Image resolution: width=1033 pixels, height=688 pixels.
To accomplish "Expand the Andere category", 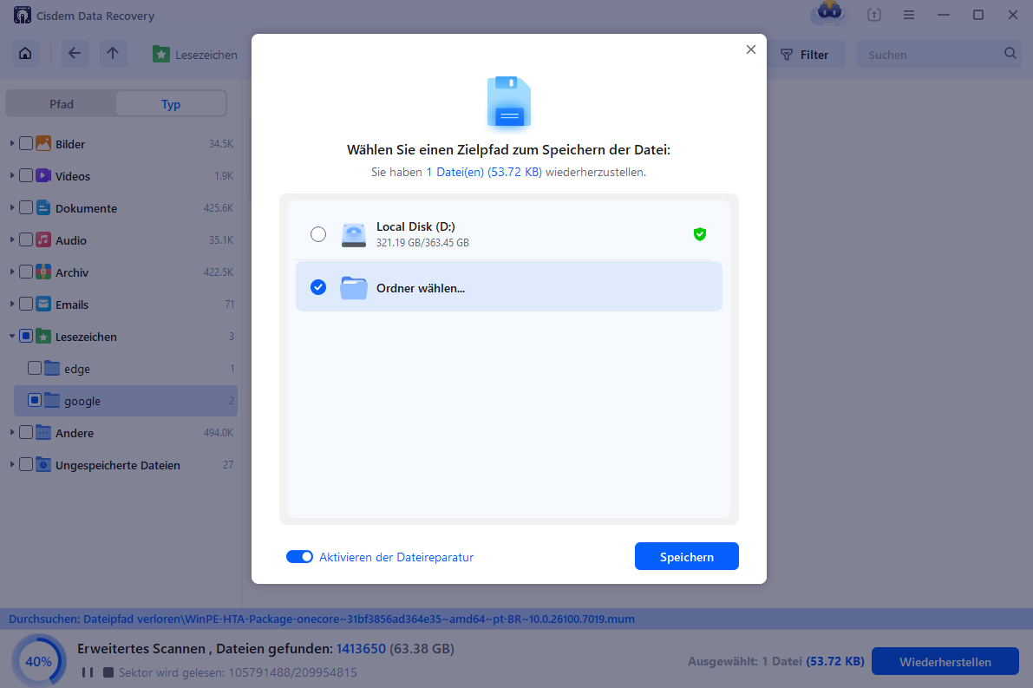I will [10, 432].
